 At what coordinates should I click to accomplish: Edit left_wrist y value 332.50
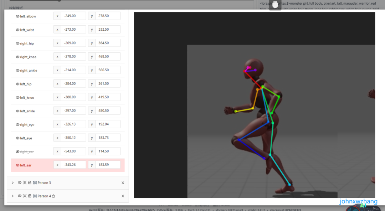pos(108,29)
